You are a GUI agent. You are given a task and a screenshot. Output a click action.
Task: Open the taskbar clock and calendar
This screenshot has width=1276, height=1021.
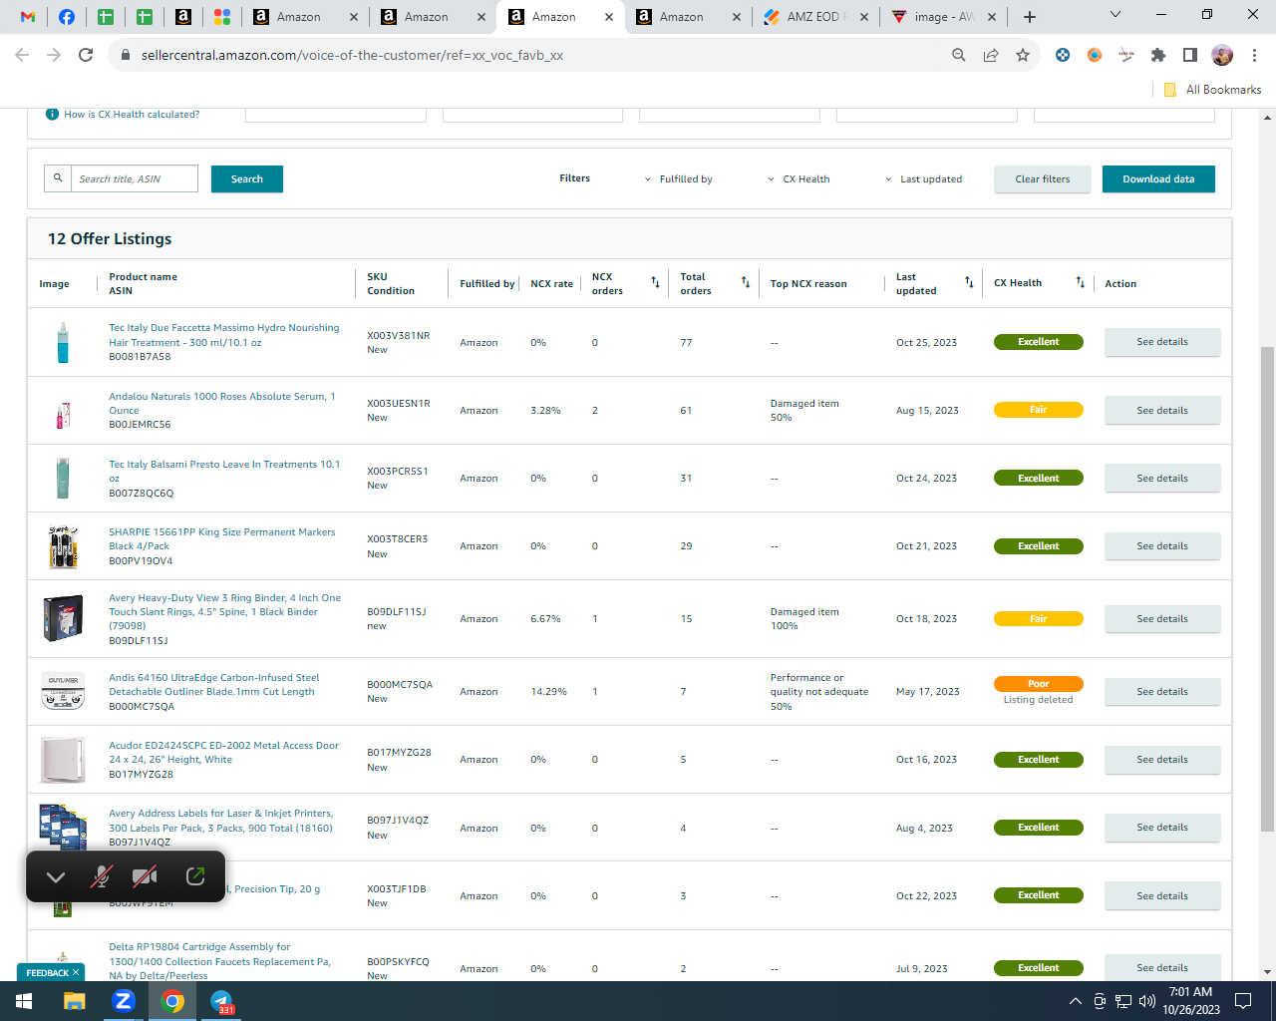pos(1191,1001)
